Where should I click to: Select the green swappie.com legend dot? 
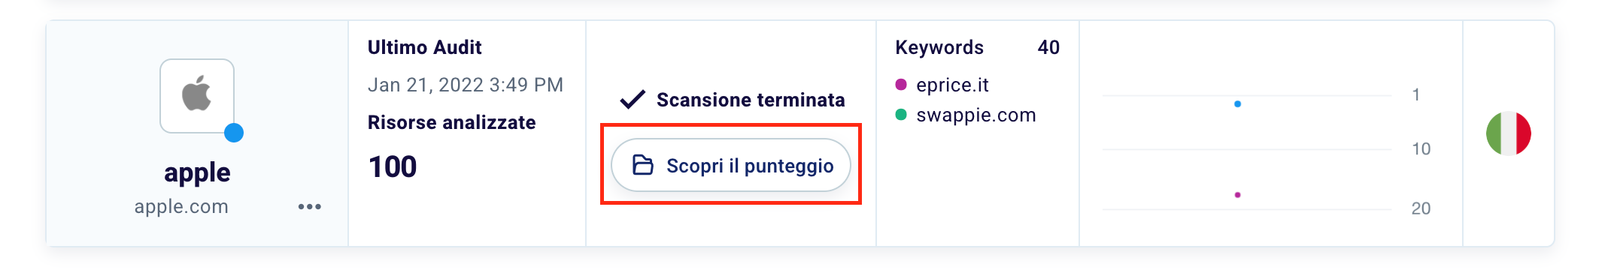tap(901, 115)
